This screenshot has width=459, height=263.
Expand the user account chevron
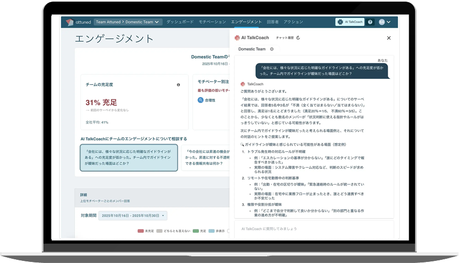click(388, 22)
